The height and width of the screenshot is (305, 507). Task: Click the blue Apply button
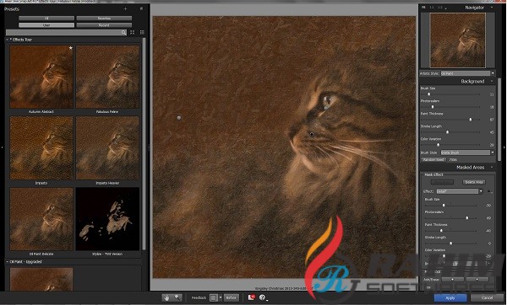coord(450,297)
